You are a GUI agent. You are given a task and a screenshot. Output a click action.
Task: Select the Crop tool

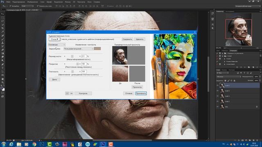pos(2,28)
